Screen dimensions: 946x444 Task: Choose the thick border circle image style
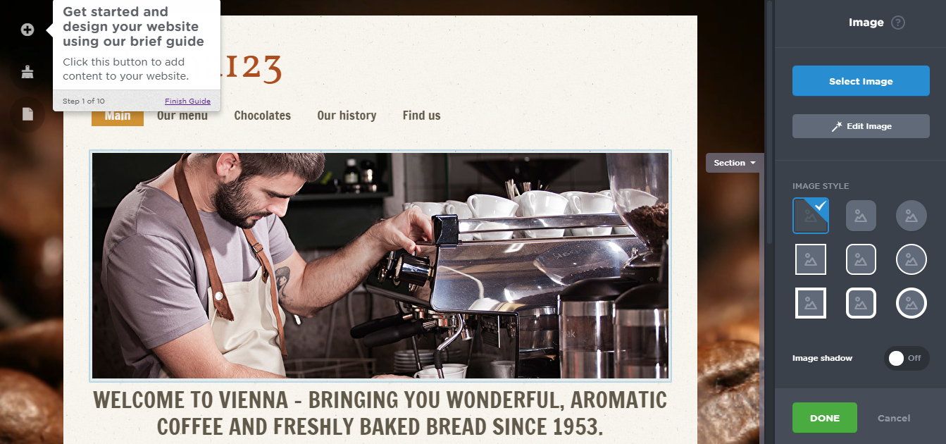coord(911,303)
